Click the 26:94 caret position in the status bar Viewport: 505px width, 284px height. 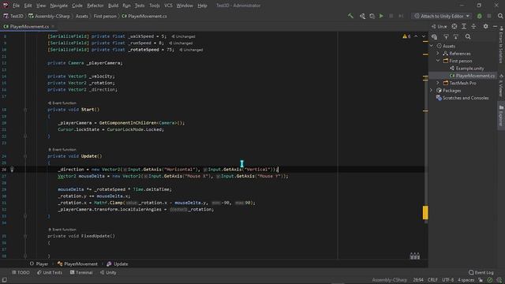click(x=418, y=280)
